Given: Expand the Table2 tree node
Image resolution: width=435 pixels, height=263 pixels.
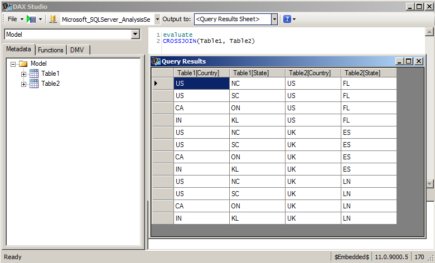Looking at the screenshot, I should (x=24, y=84).
